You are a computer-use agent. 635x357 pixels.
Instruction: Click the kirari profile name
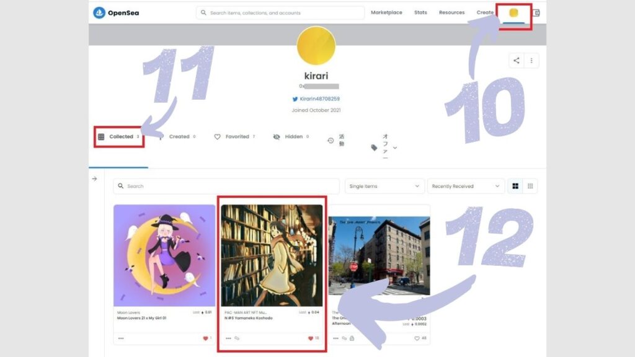pos(316,76)
